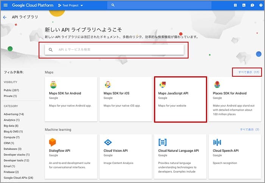Image resolution: width=265 pixels, height=183 pixels.
Task: Click the 'Image Content Analysis' description text
Action: [x=118, y=163]
